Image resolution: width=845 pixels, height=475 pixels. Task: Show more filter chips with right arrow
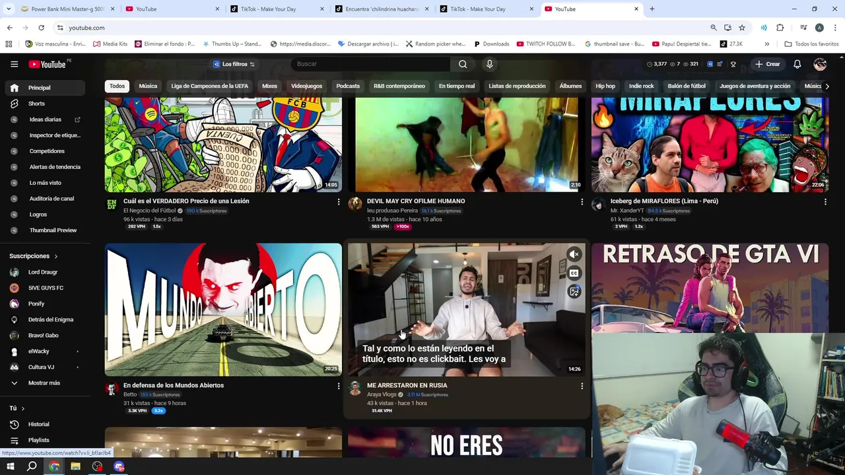coord(827,86)
